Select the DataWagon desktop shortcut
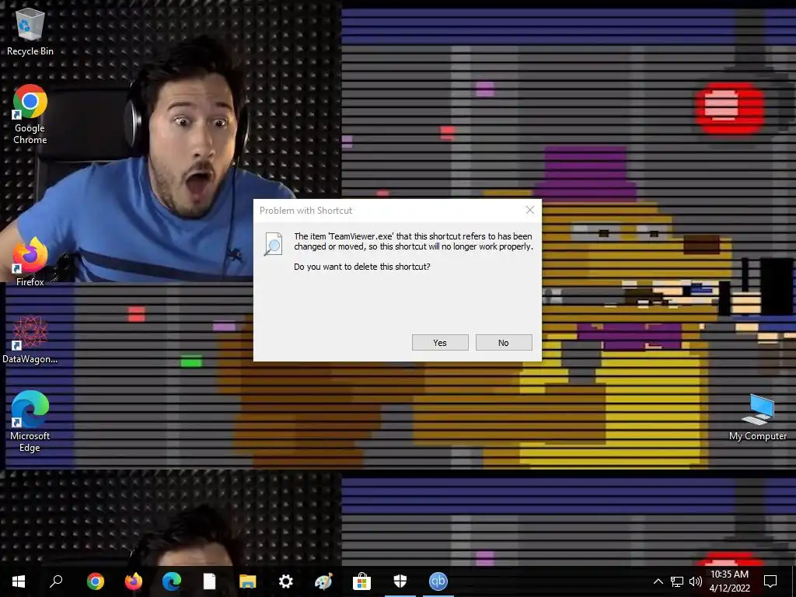The width and height of the screenshot is (796, 597). tap(30, 340)
